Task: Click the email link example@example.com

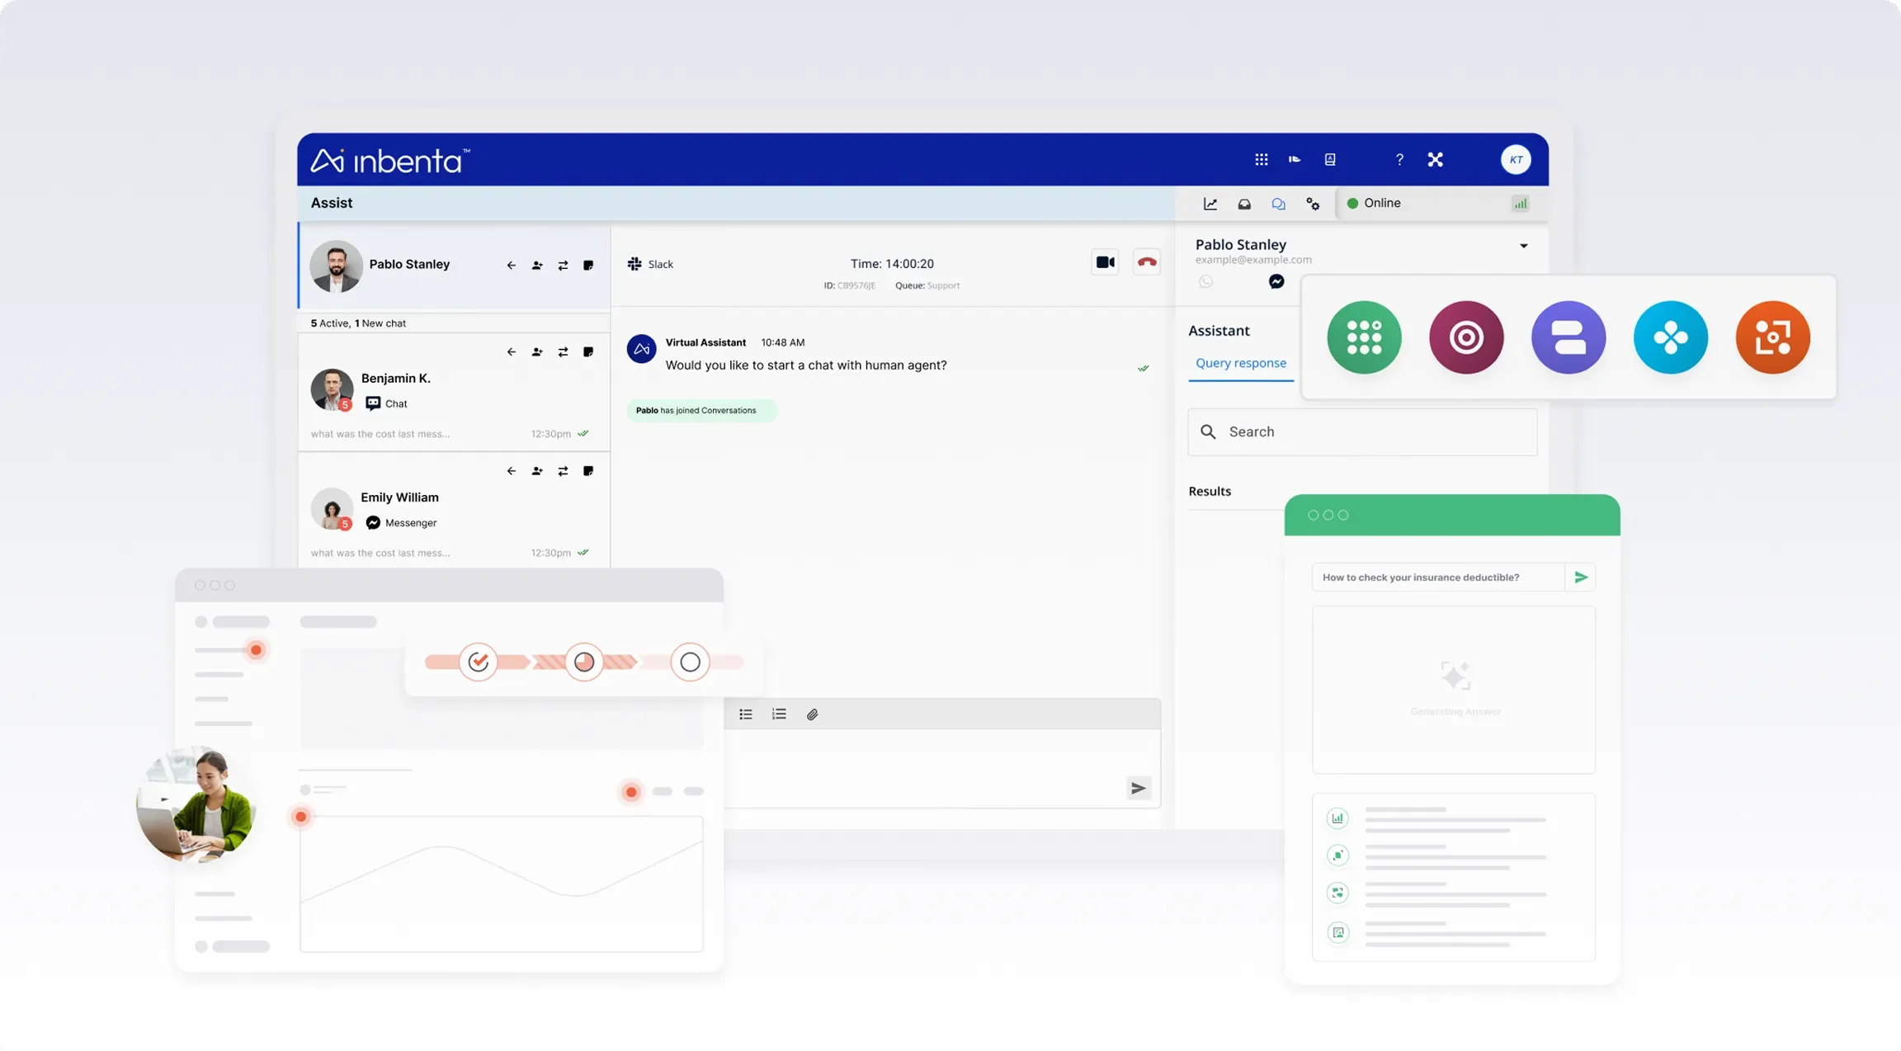Action: tap(1254, 259)
